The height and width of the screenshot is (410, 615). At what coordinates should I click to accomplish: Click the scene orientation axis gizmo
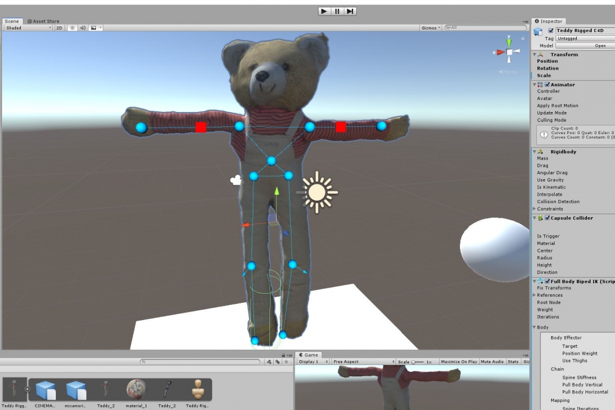click(x=509, y=52)
